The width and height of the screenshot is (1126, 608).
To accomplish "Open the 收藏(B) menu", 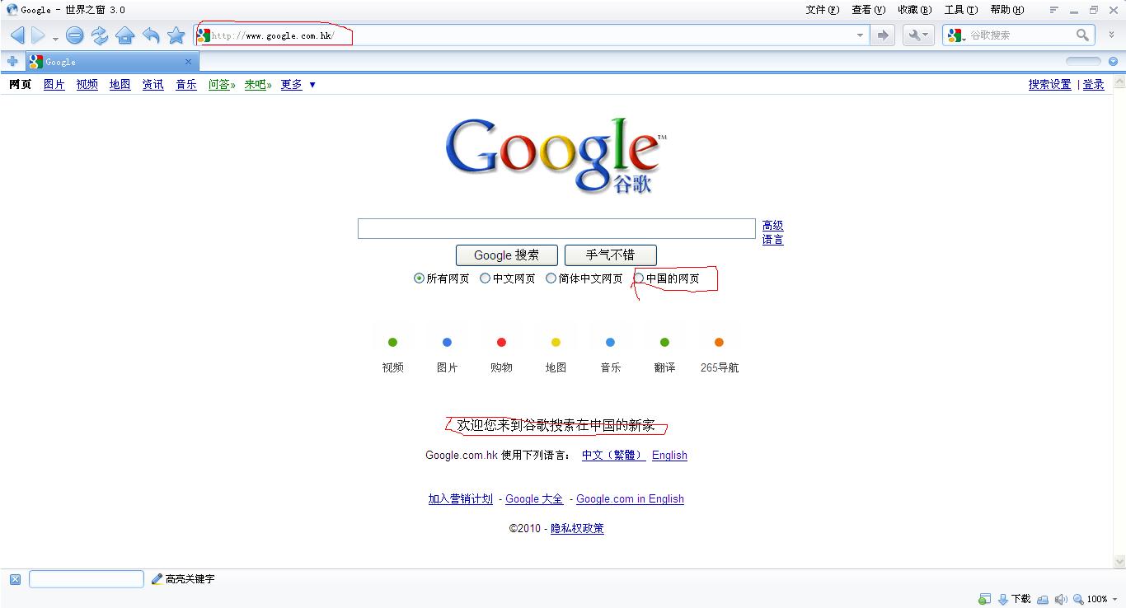I will pos(914,10).
